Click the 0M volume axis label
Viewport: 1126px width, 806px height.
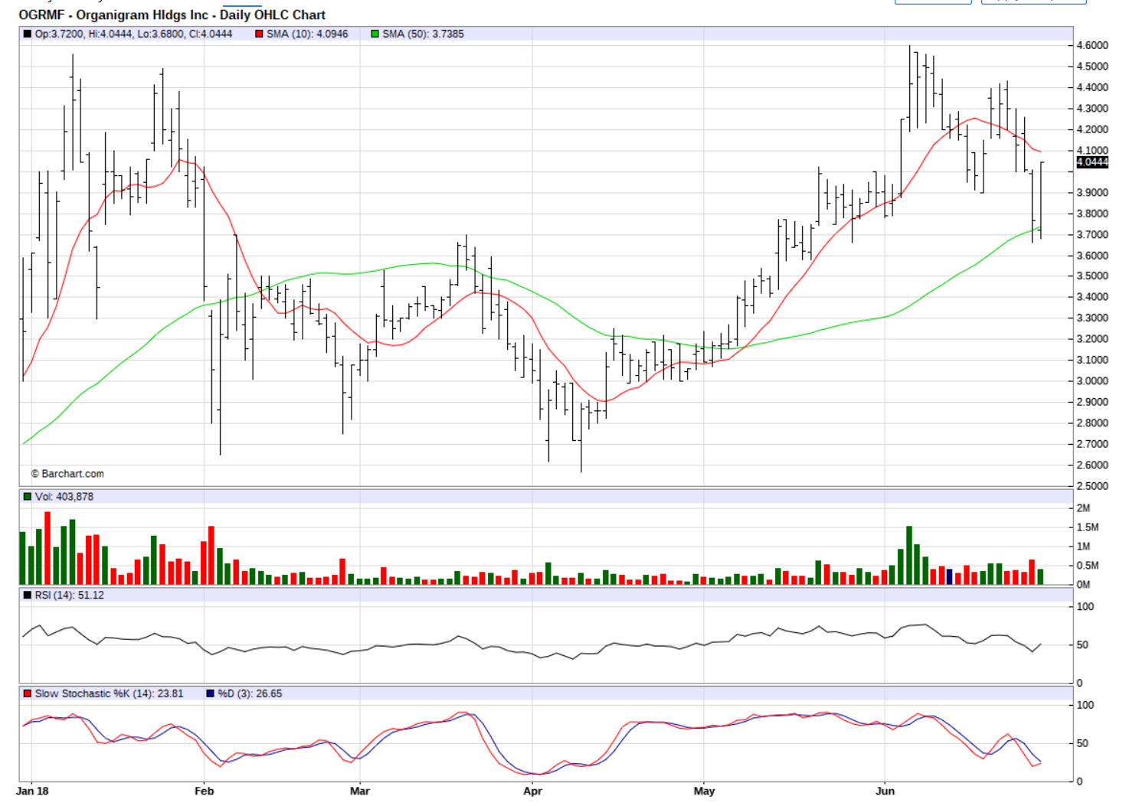1083,585
